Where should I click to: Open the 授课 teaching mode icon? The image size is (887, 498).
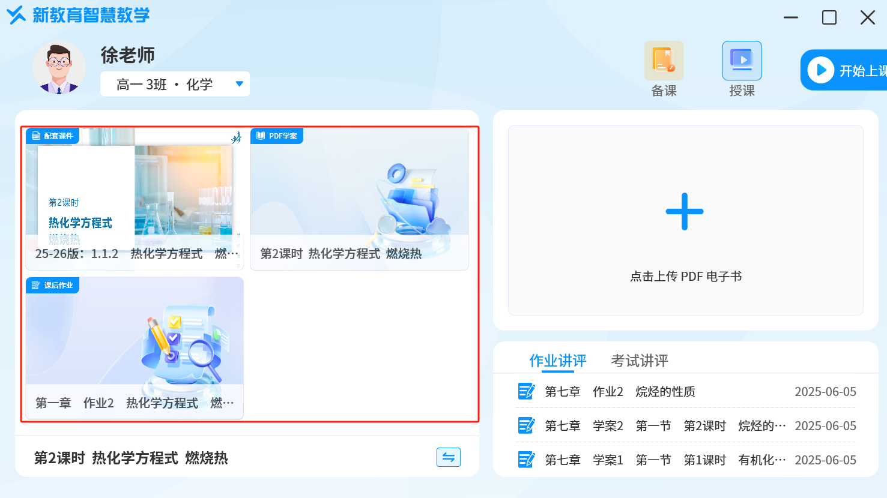point(742,61)
